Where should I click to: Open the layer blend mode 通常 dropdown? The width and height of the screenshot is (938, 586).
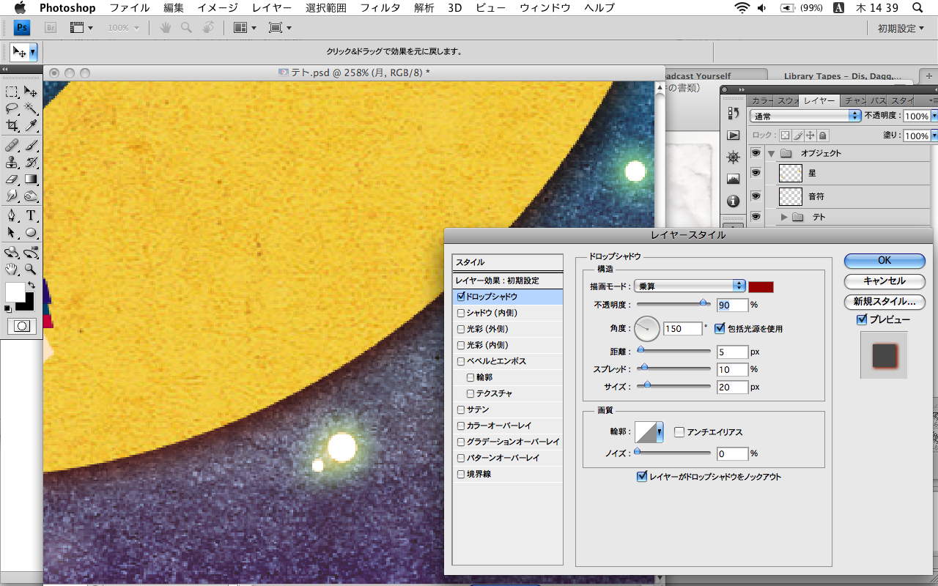click(805, 116)
